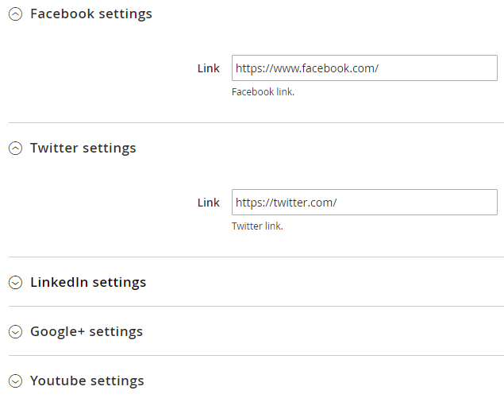Click the divider between Google+ and Youtube

(x=256, y=356)
